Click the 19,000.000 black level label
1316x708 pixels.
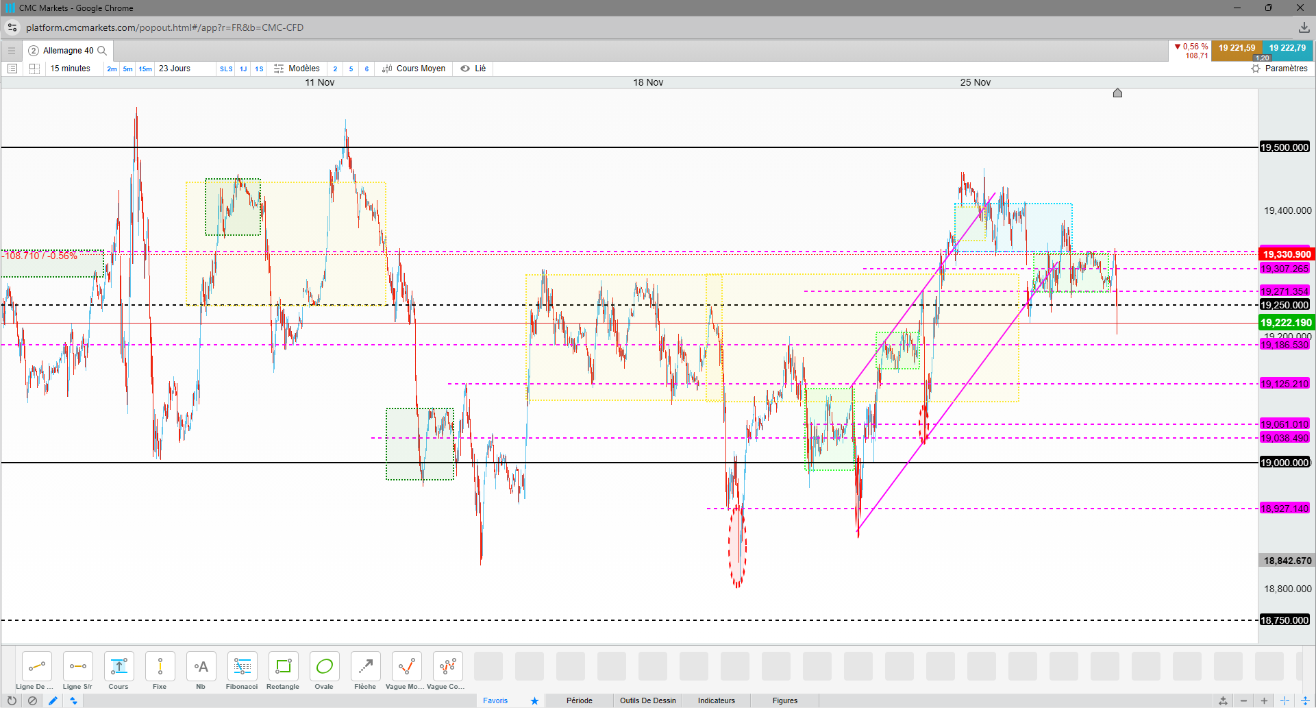coord(1284,463)
